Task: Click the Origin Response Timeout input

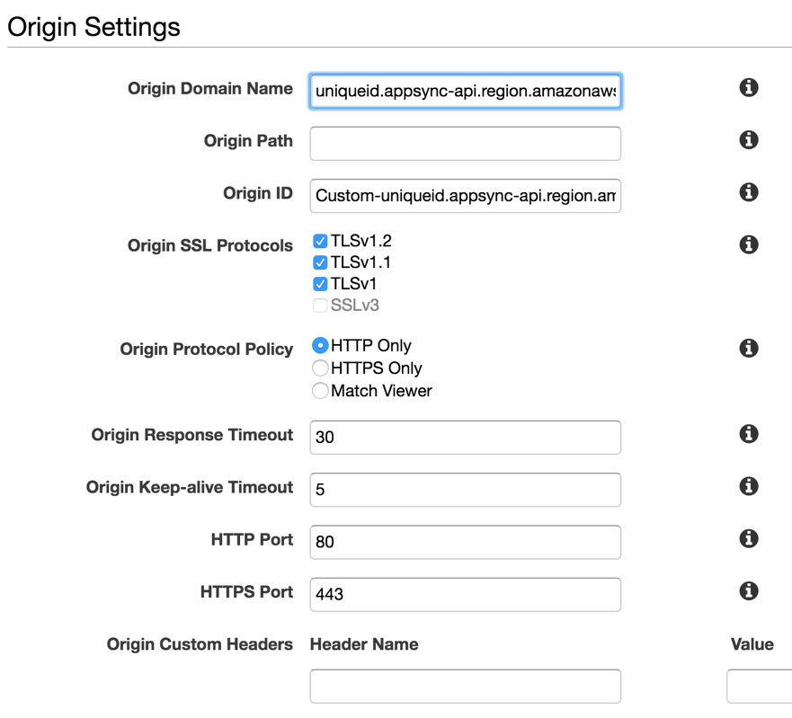Action: click(465, 438)
